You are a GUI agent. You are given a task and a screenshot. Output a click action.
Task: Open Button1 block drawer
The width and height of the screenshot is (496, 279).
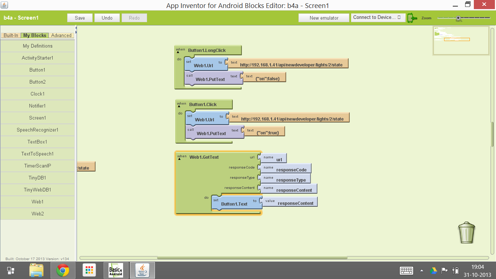click(x=37, y=70)
